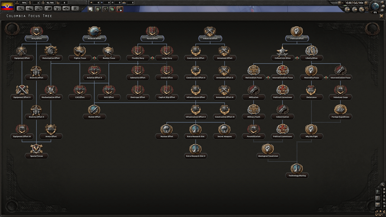Select the anchor naval filter icon bottom right
This screenshot has width=386, height=217.
377,198
